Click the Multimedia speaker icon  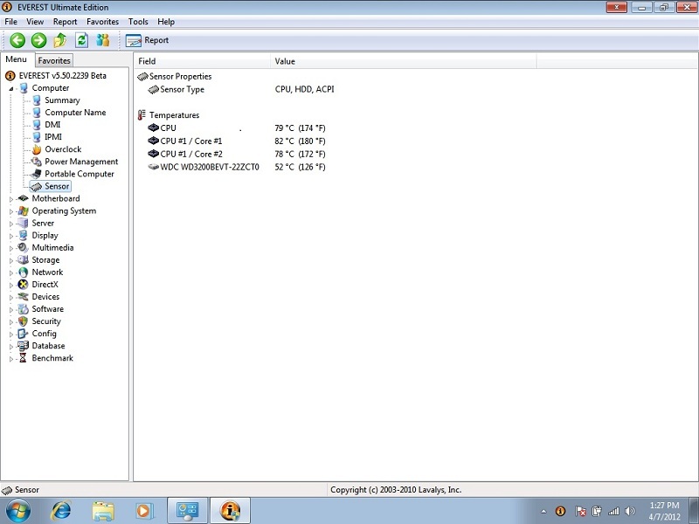(24, 247)
